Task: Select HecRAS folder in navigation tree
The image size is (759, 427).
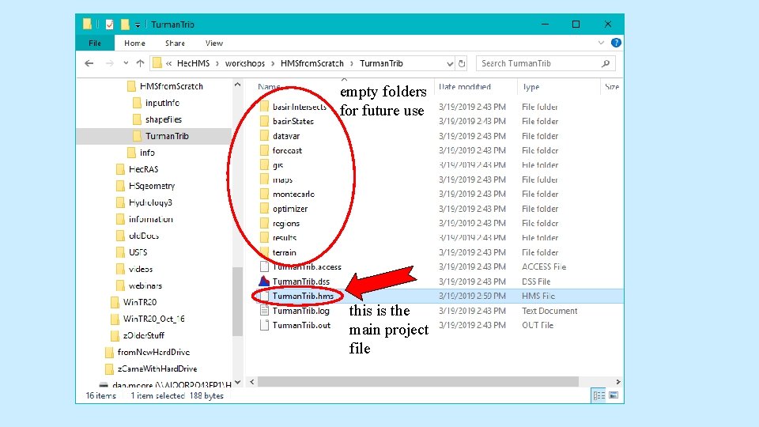Action: coord(143,169)
